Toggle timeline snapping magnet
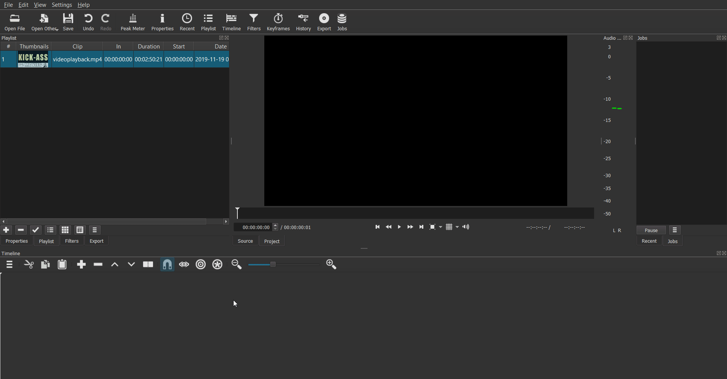727x379 pixels. click(167, 264)
